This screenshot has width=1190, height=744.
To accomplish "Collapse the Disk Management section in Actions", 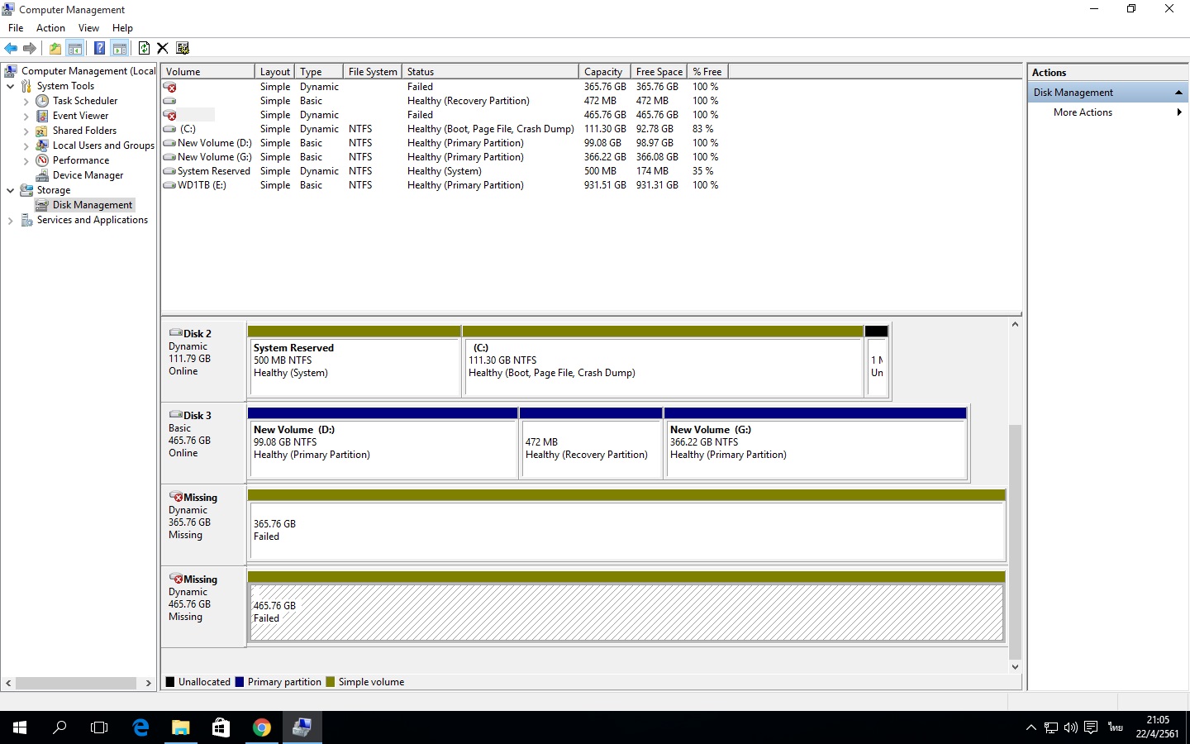I will pyautogui.click(x=1178, y=93).
